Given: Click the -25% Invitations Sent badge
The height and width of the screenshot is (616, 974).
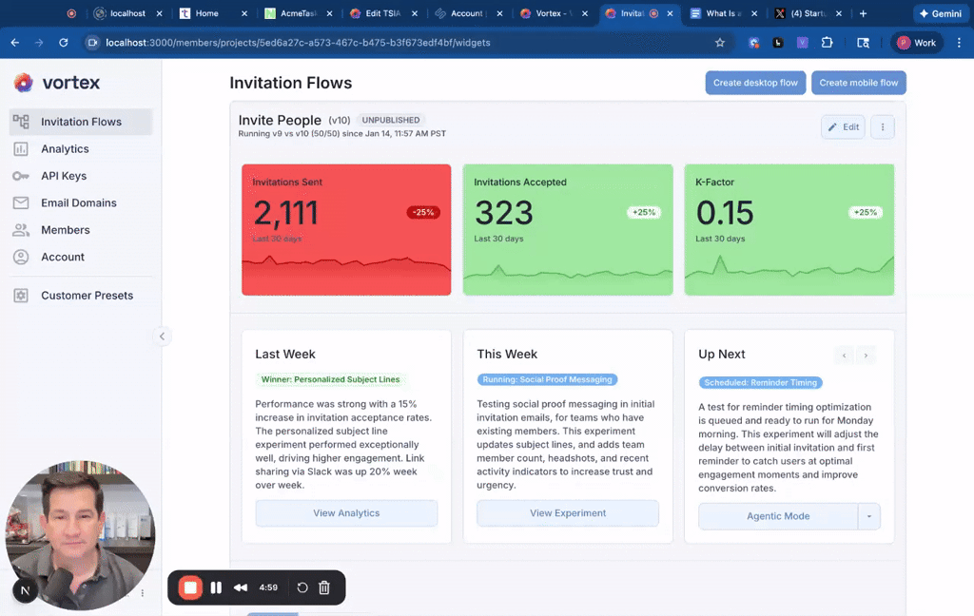Looking at the screenshot, I should [423, 212].
